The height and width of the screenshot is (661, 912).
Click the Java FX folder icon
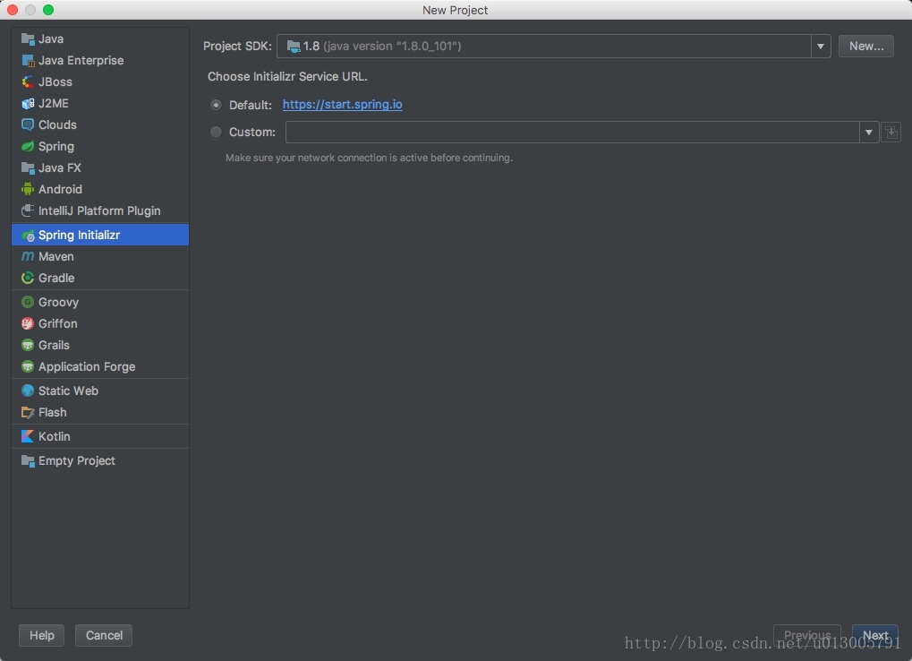point(28,168)
